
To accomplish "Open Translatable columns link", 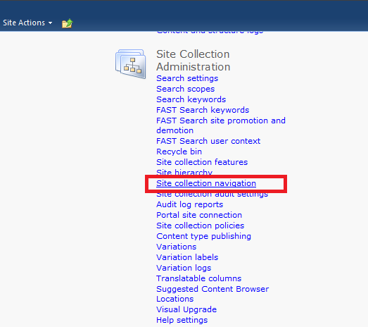I will (x=199, y=278).
